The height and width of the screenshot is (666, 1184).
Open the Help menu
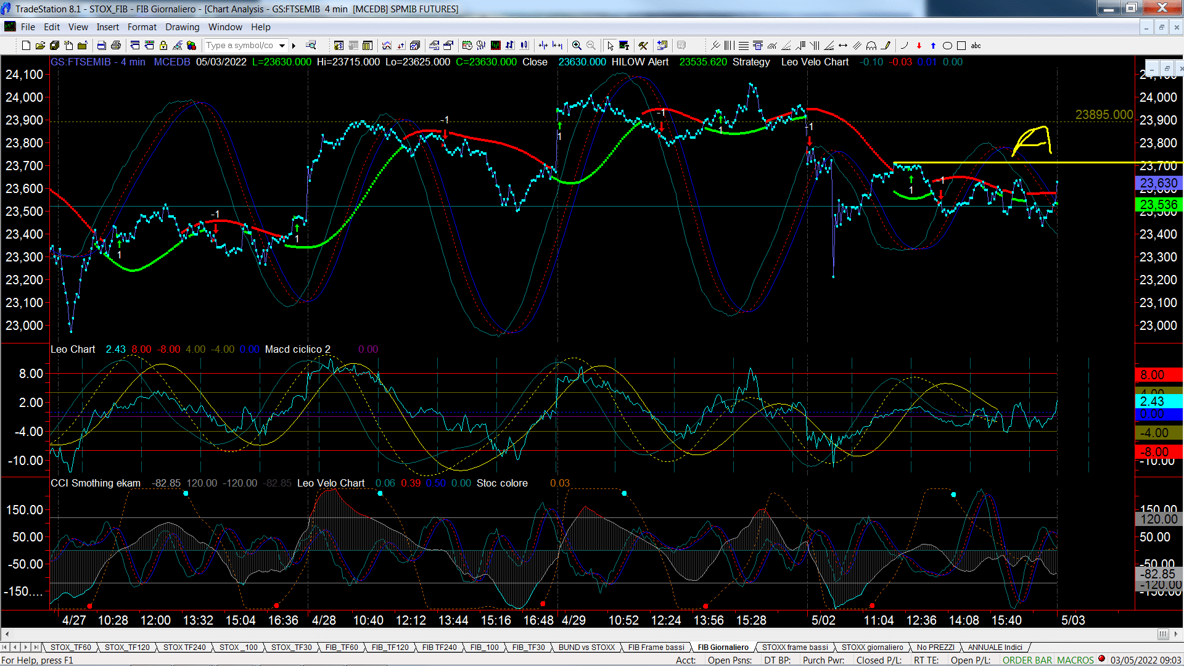point(261,27)
